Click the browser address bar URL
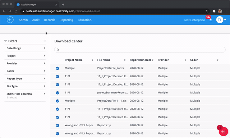This screenshot has width=230, height=138. (x=63, y=11)
